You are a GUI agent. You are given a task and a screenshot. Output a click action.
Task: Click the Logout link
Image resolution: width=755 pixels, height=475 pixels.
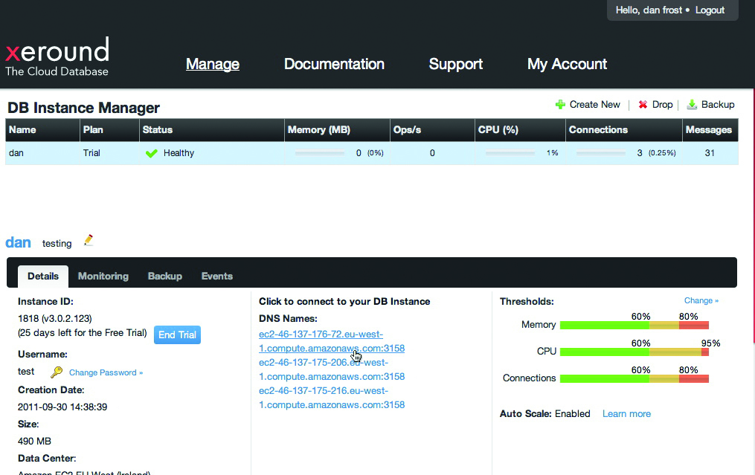click(710, 10)
